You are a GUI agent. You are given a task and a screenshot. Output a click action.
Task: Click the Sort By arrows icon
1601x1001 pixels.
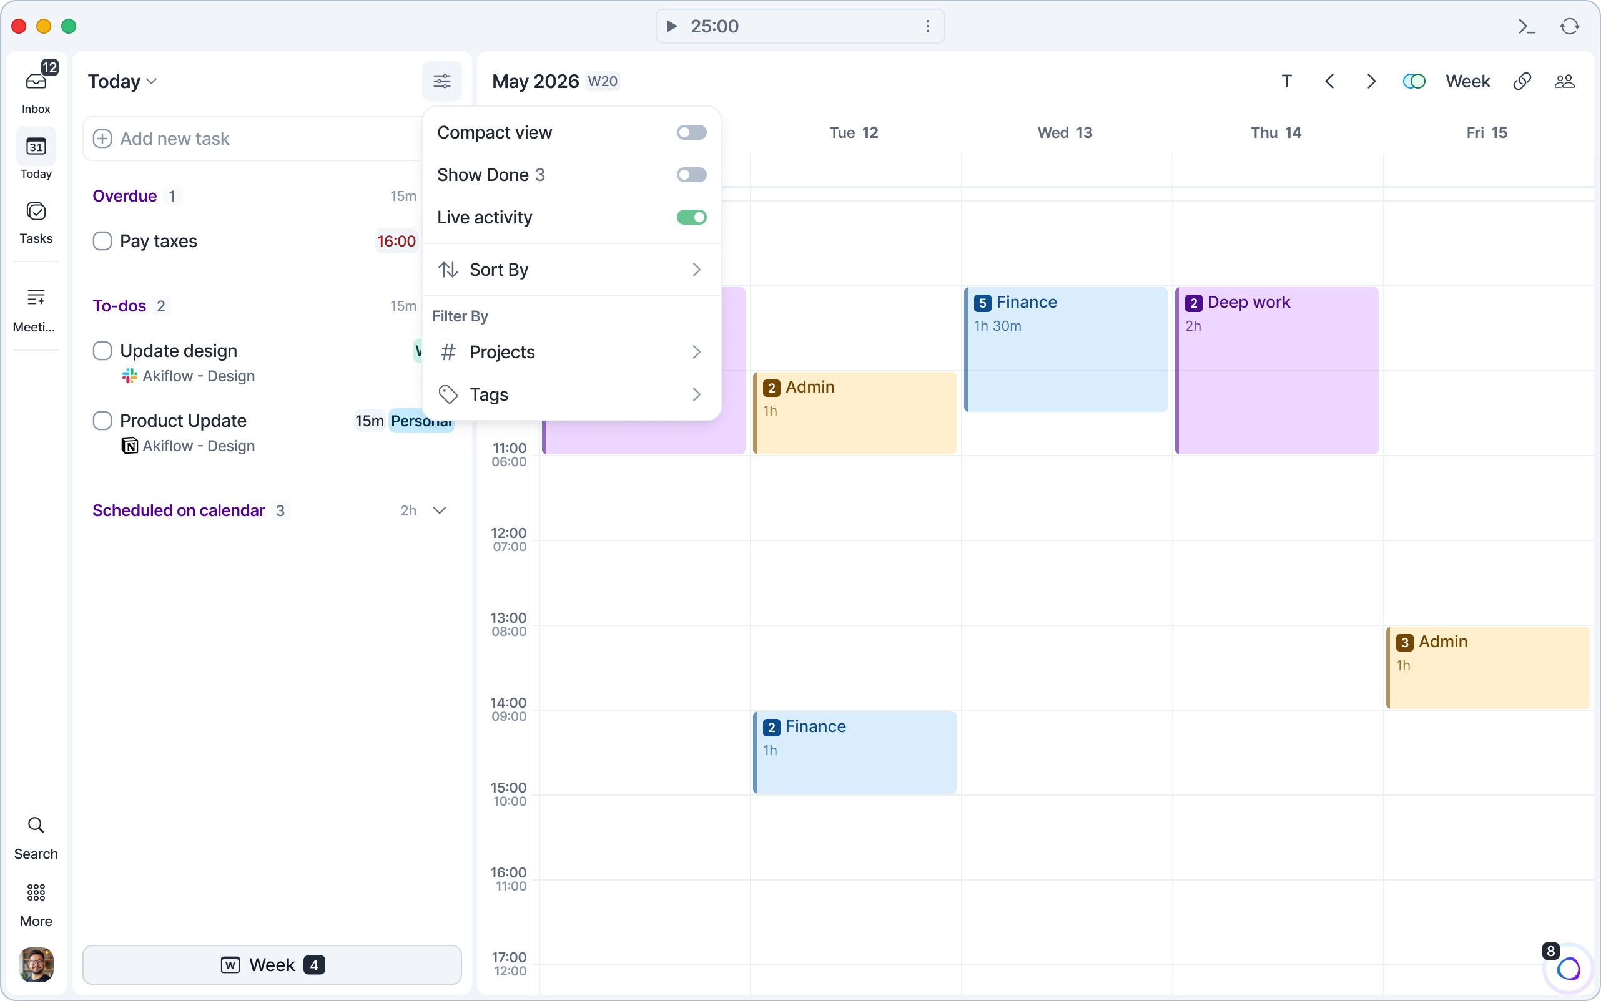pos(448,270)
